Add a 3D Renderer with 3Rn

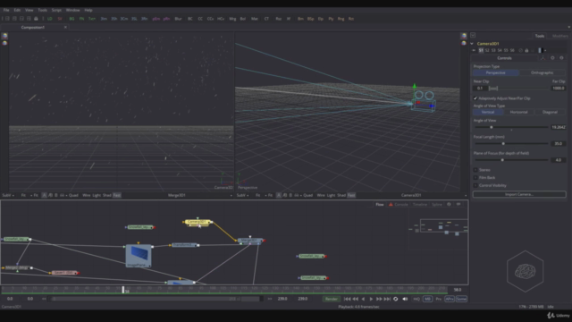(145, 19)
